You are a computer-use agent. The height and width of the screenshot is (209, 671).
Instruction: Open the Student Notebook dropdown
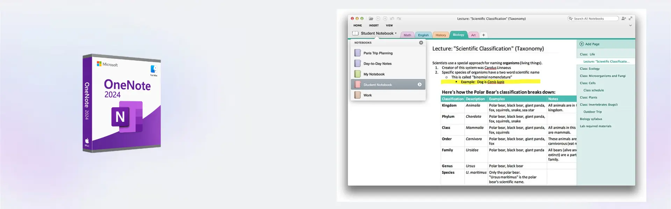pyautogui.click(x=379, y=33)
